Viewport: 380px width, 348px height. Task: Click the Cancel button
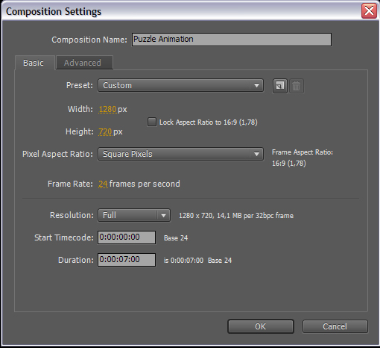335,326
